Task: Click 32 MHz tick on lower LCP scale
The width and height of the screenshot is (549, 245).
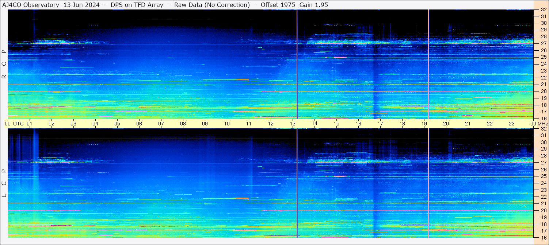Action: (543, 129)
